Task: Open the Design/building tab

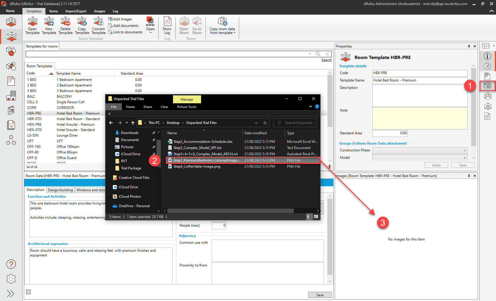Action: [x=60, y=190]
